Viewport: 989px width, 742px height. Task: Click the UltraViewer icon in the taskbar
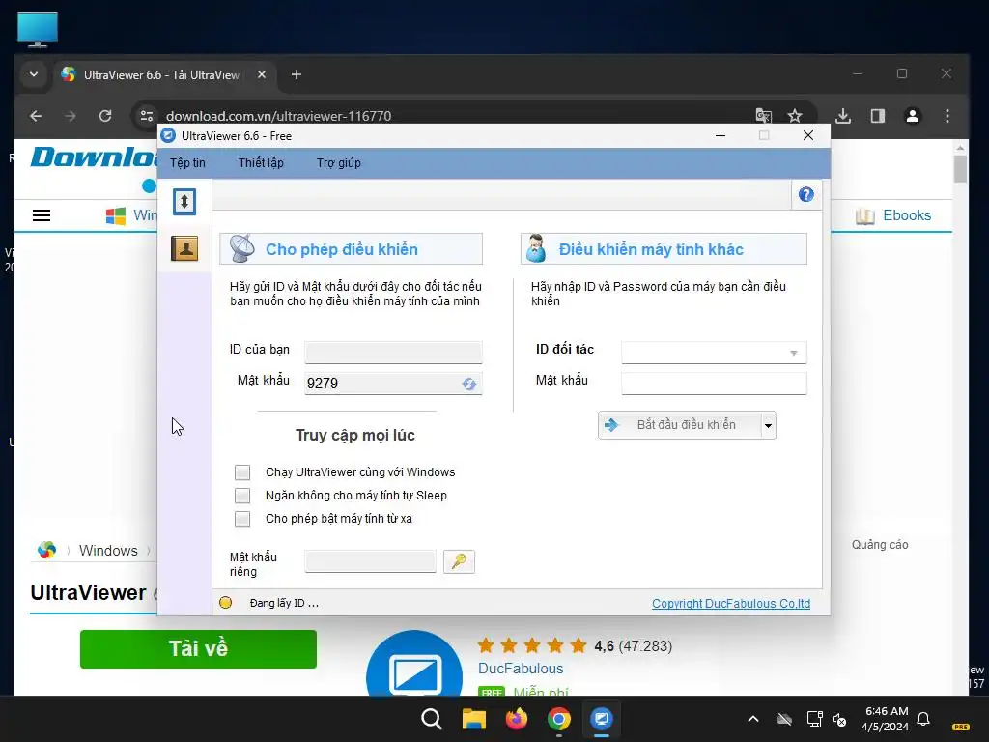pos(602,719)
